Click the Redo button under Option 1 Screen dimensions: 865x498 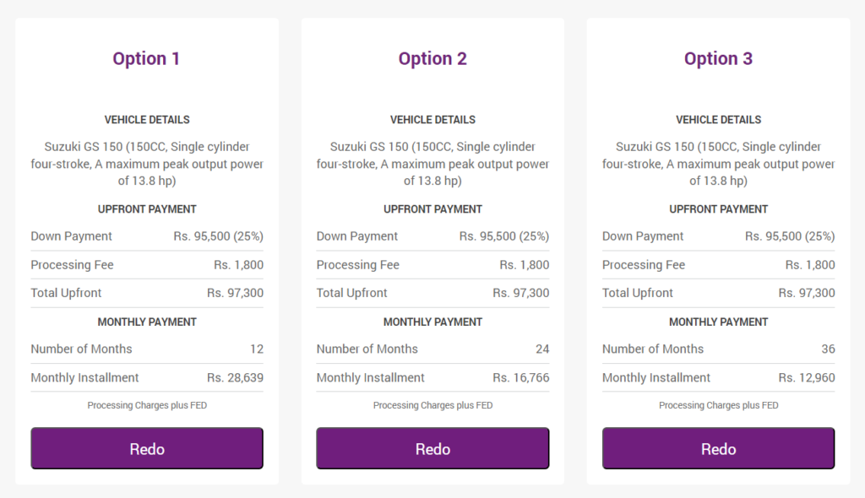pos(147,448)
